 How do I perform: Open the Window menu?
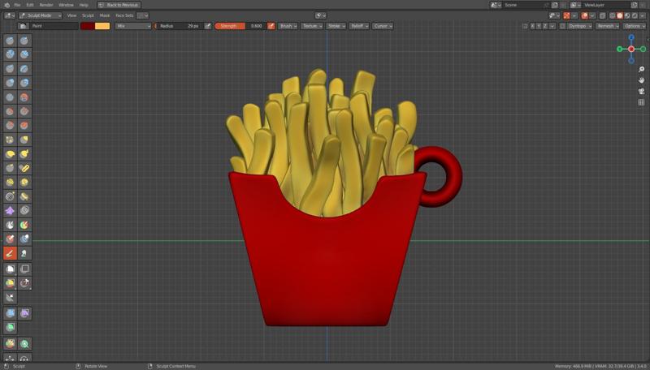tap(66, 5)
